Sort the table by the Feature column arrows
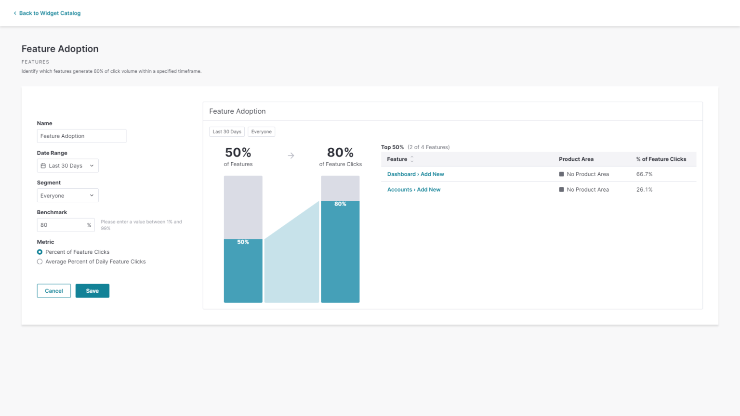This screenshot has height=416, width=740. [x=411, y=159]
